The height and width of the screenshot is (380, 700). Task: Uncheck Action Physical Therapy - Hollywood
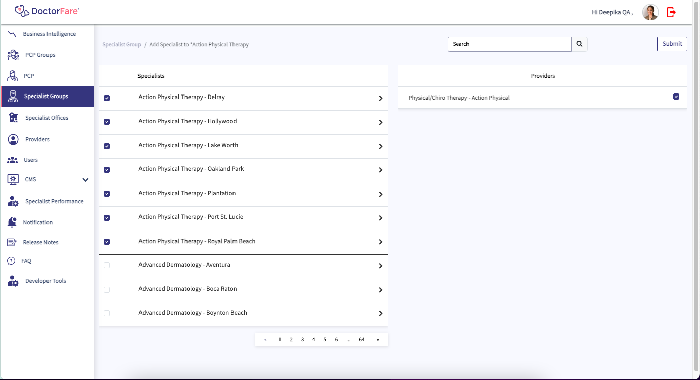107,122
